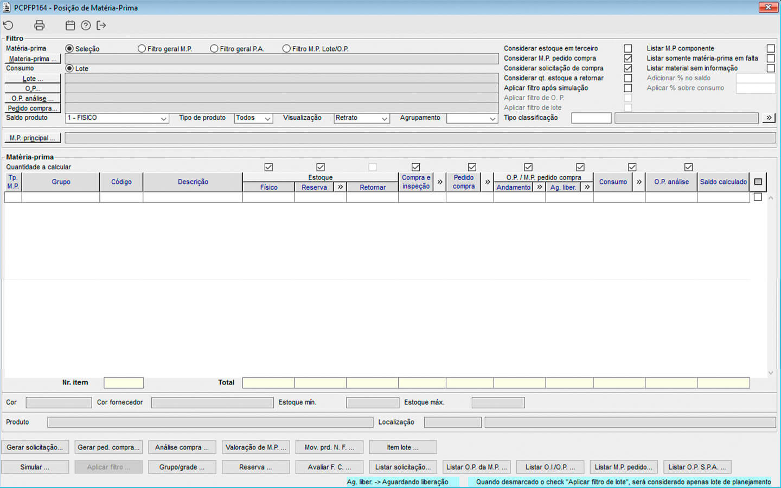Click the Simular button
781x488 pixels.
click(x=35, y=467)
